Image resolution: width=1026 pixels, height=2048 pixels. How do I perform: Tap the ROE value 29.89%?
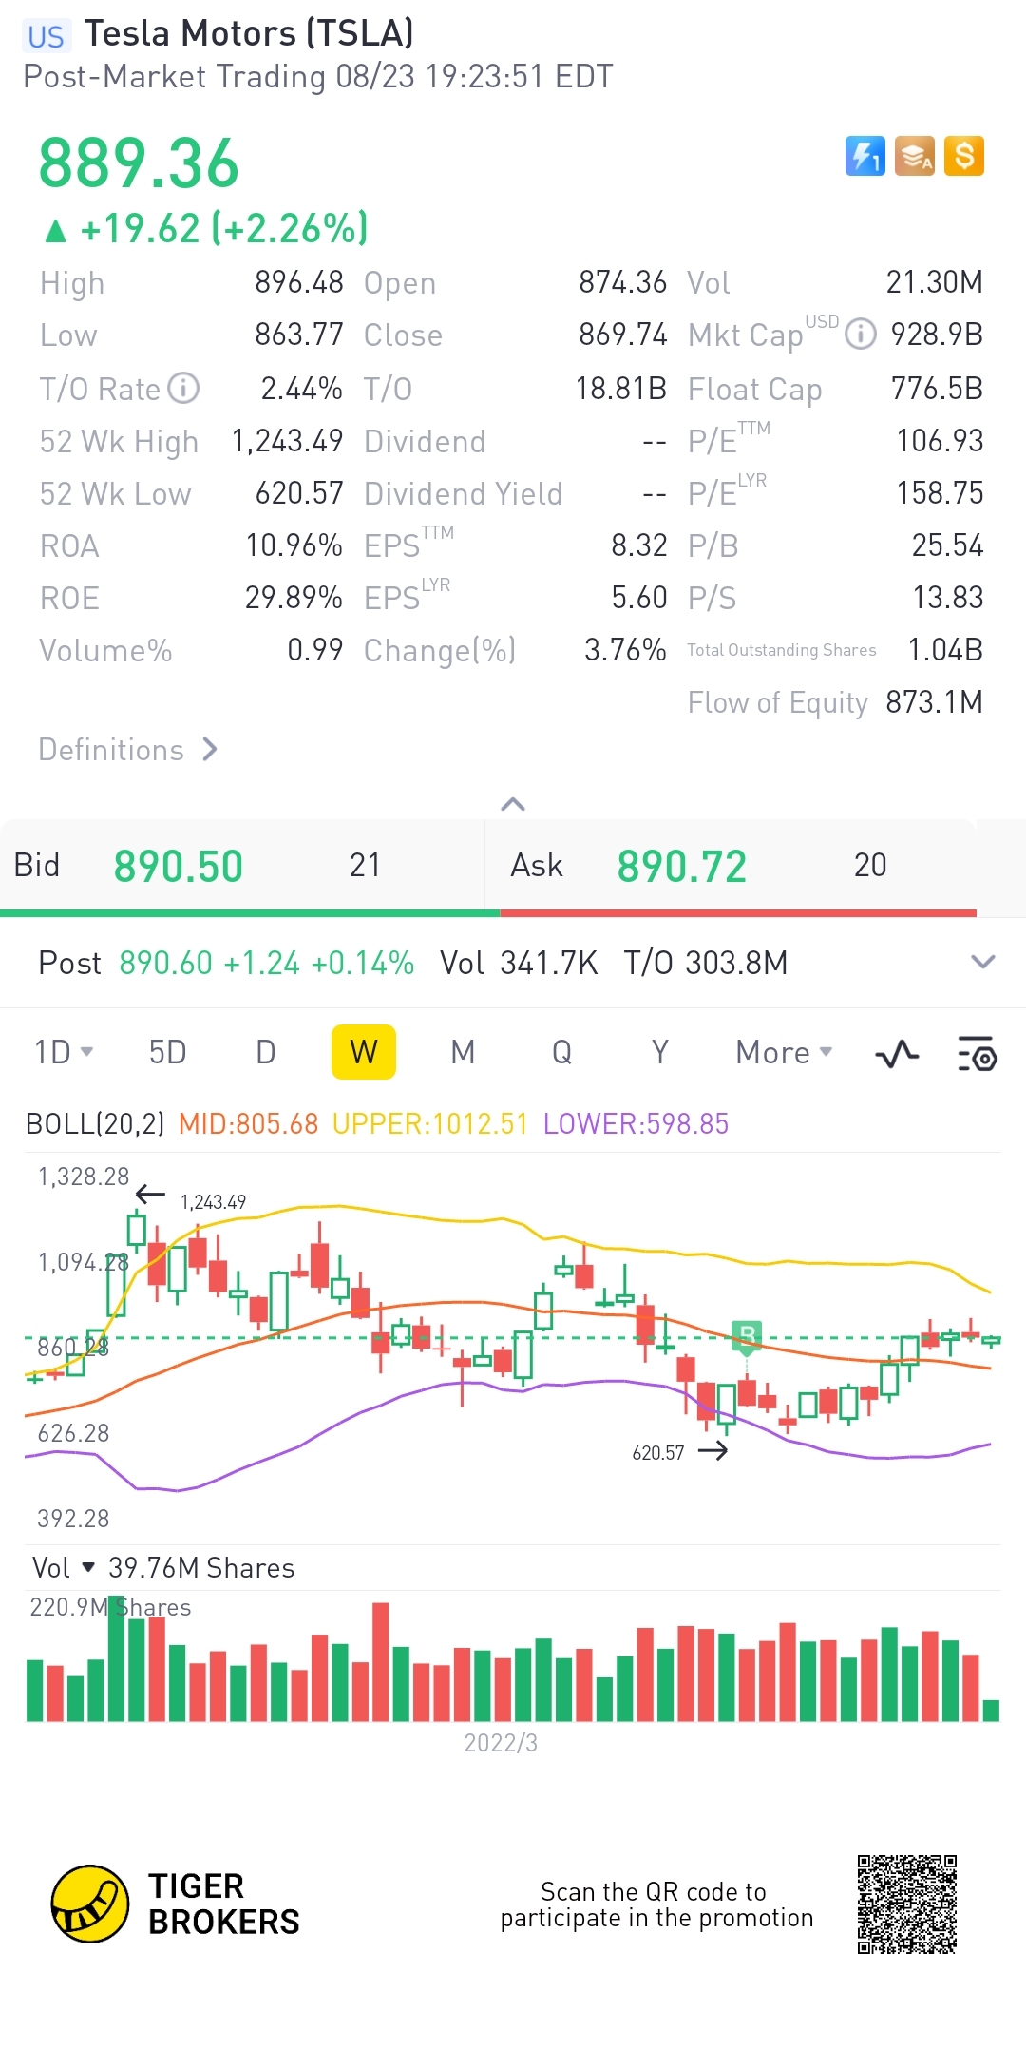coord(294,598)
